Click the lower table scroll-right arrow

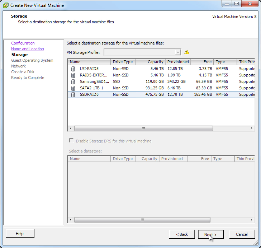pyautogui.click(x=252, y=220)
